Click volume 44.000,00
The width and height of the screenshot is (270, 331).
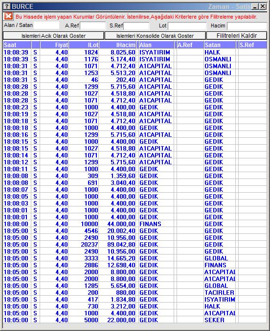(121, 224)
